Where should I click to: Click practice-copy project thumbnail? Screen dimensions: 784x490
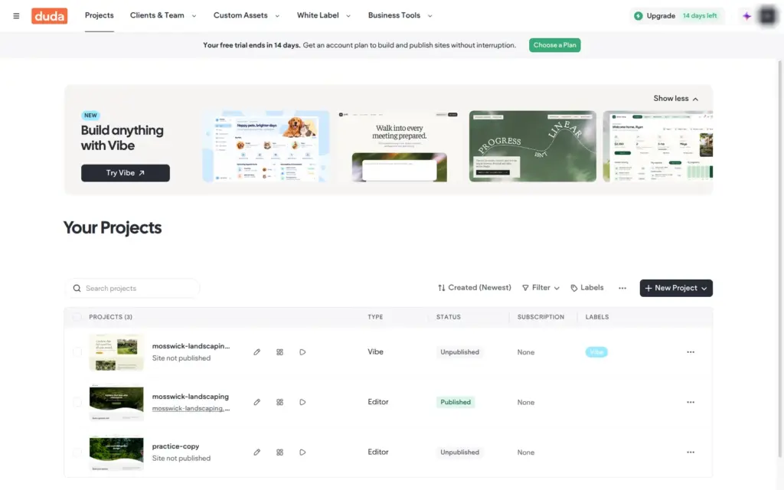point(116,452)
